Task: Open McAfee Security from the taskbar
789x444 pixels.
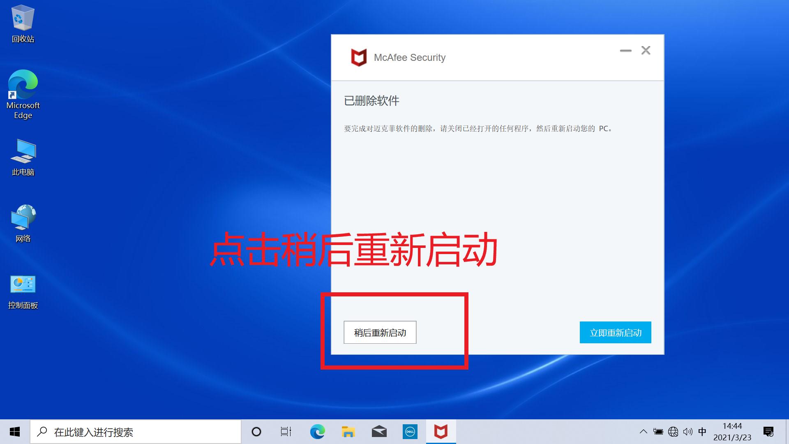Action: [440, 432]
